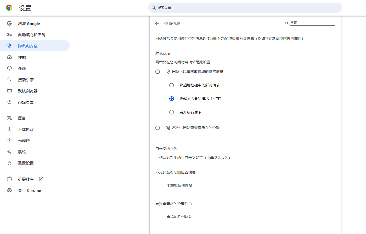The height and width of the screenshot is (234, 366).
Task: Click the 允许查看您的位置信息 label
Action: click(x=174, y=204)
